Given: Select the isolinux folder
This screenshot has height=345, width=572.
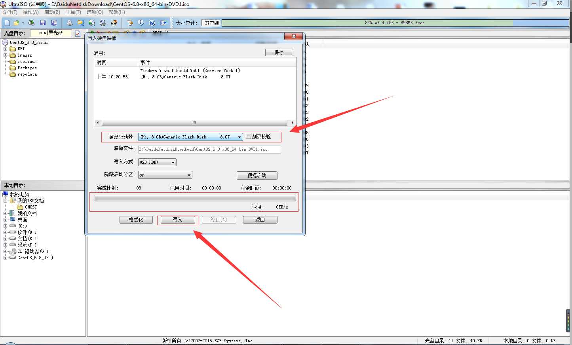Looking at the screenshot, I should [27, 62].
